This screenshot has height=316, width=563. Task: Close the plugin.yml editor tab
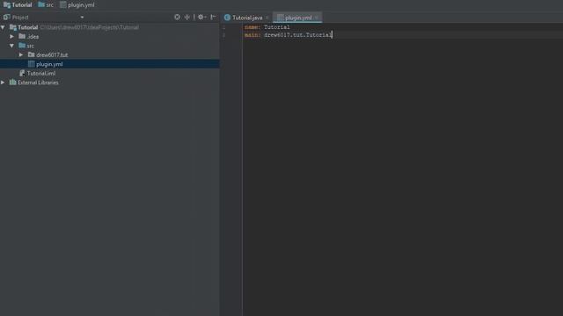[x=317, y=18]
